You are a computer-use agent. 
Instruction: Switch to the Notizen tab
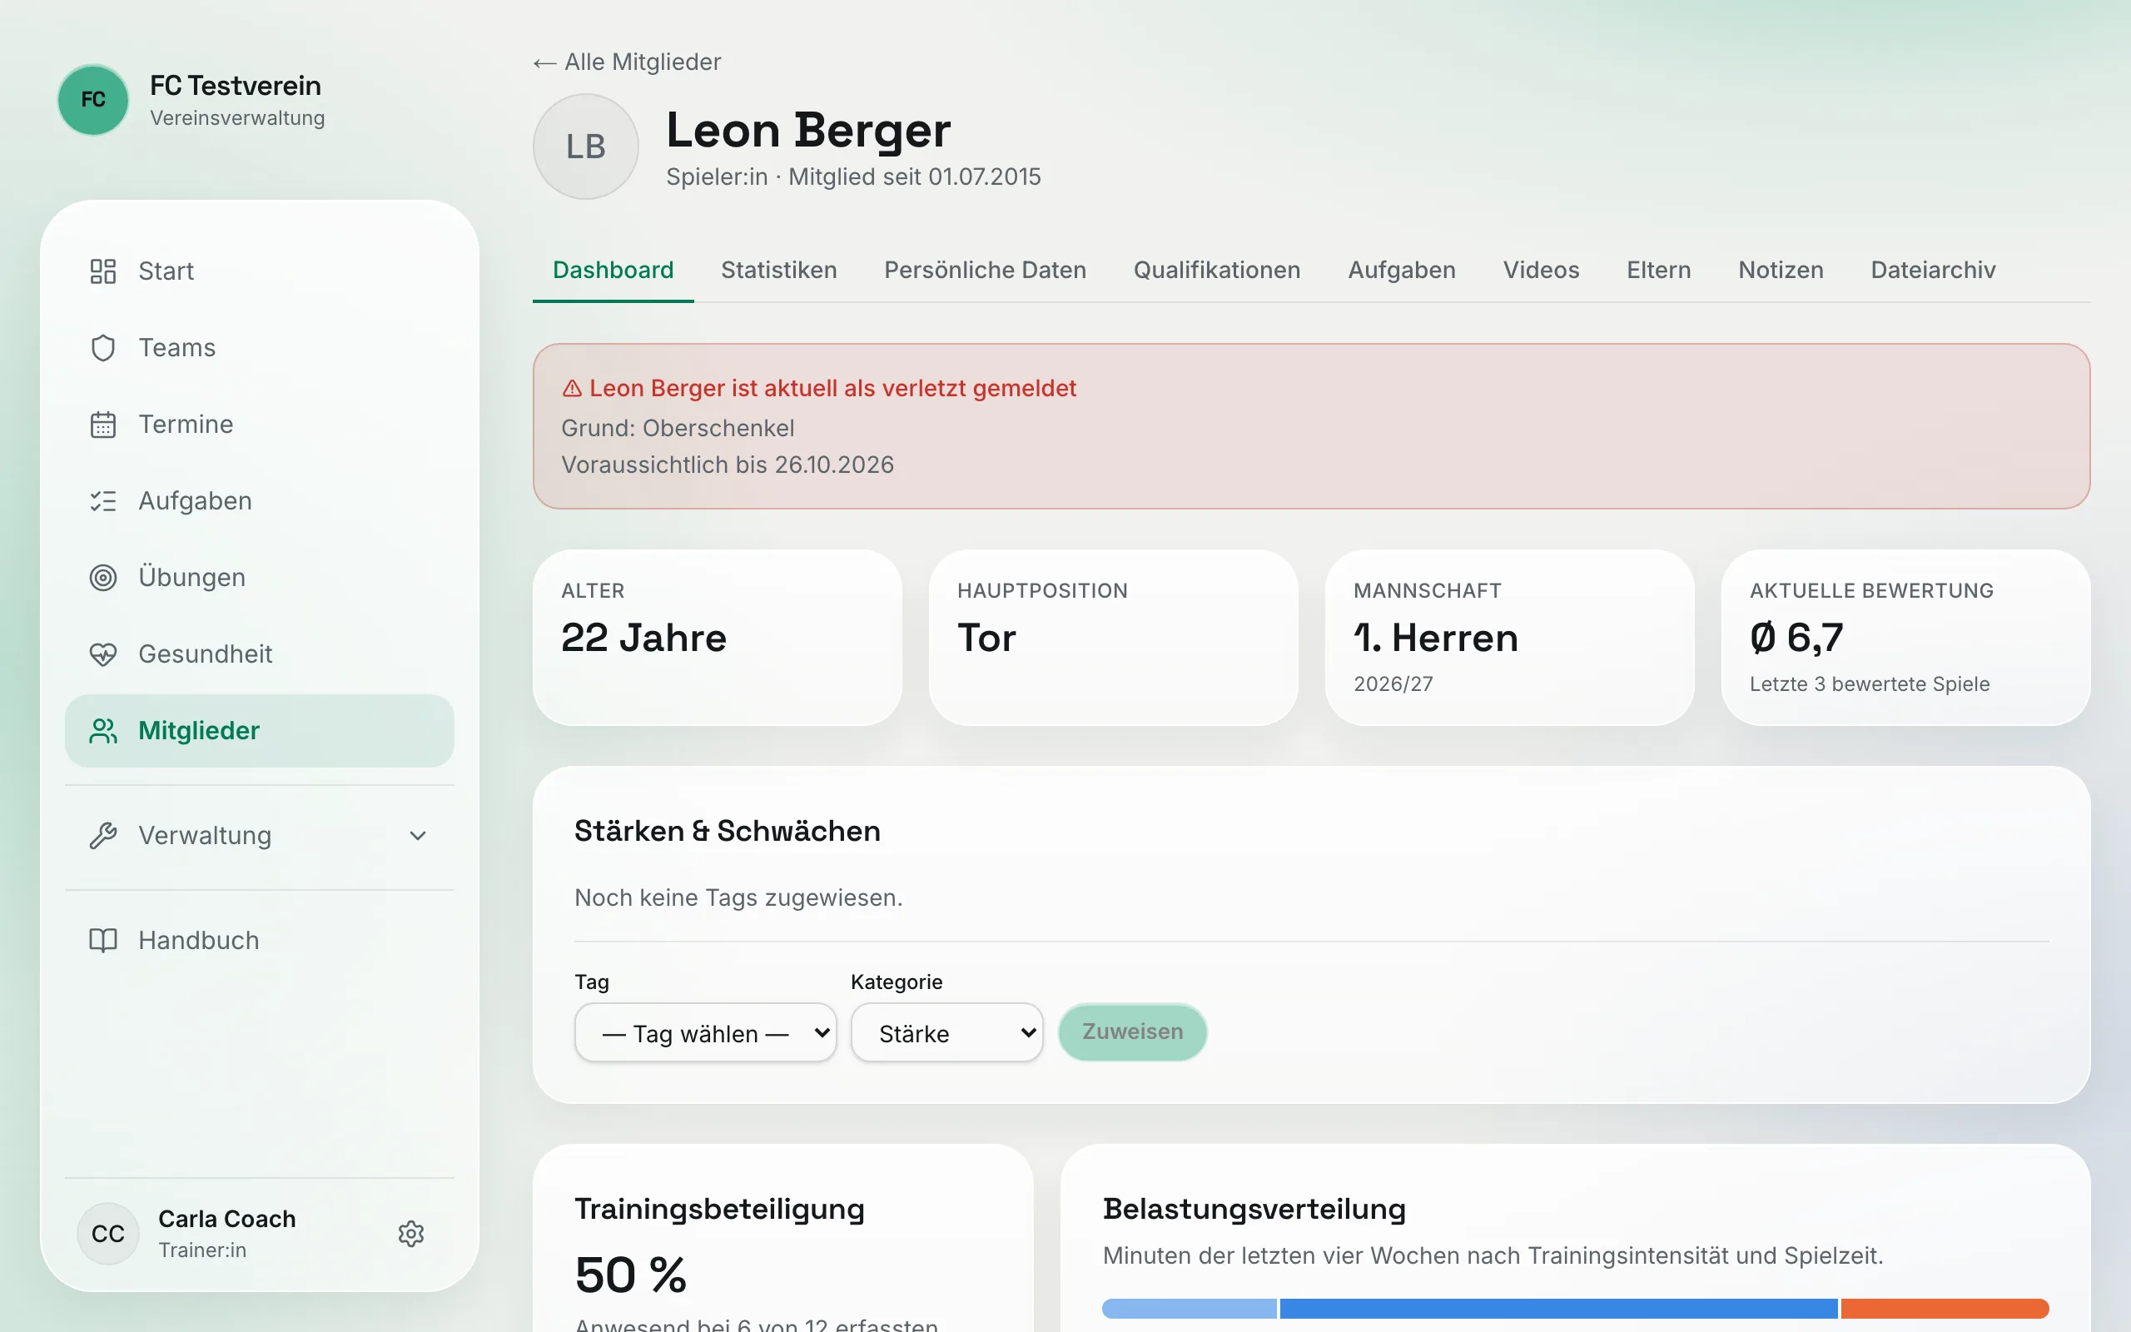point(1780,271)
